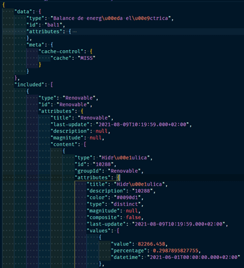
Task: Select the "2021-06-01T00:00:00.000+02:00" datetime string
Action: pos(194,257)
